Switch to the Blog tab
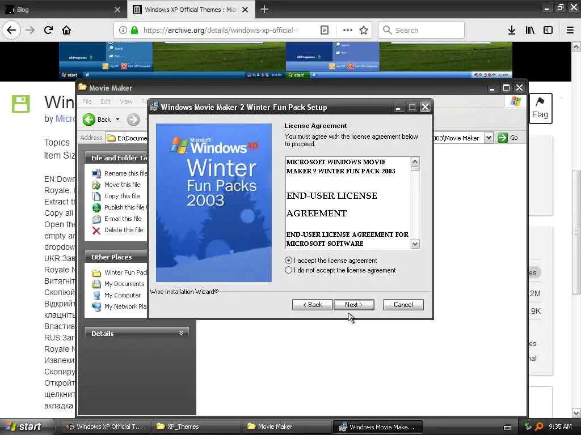581x435 pixels. pyautogui.click(x=64, y=10)
